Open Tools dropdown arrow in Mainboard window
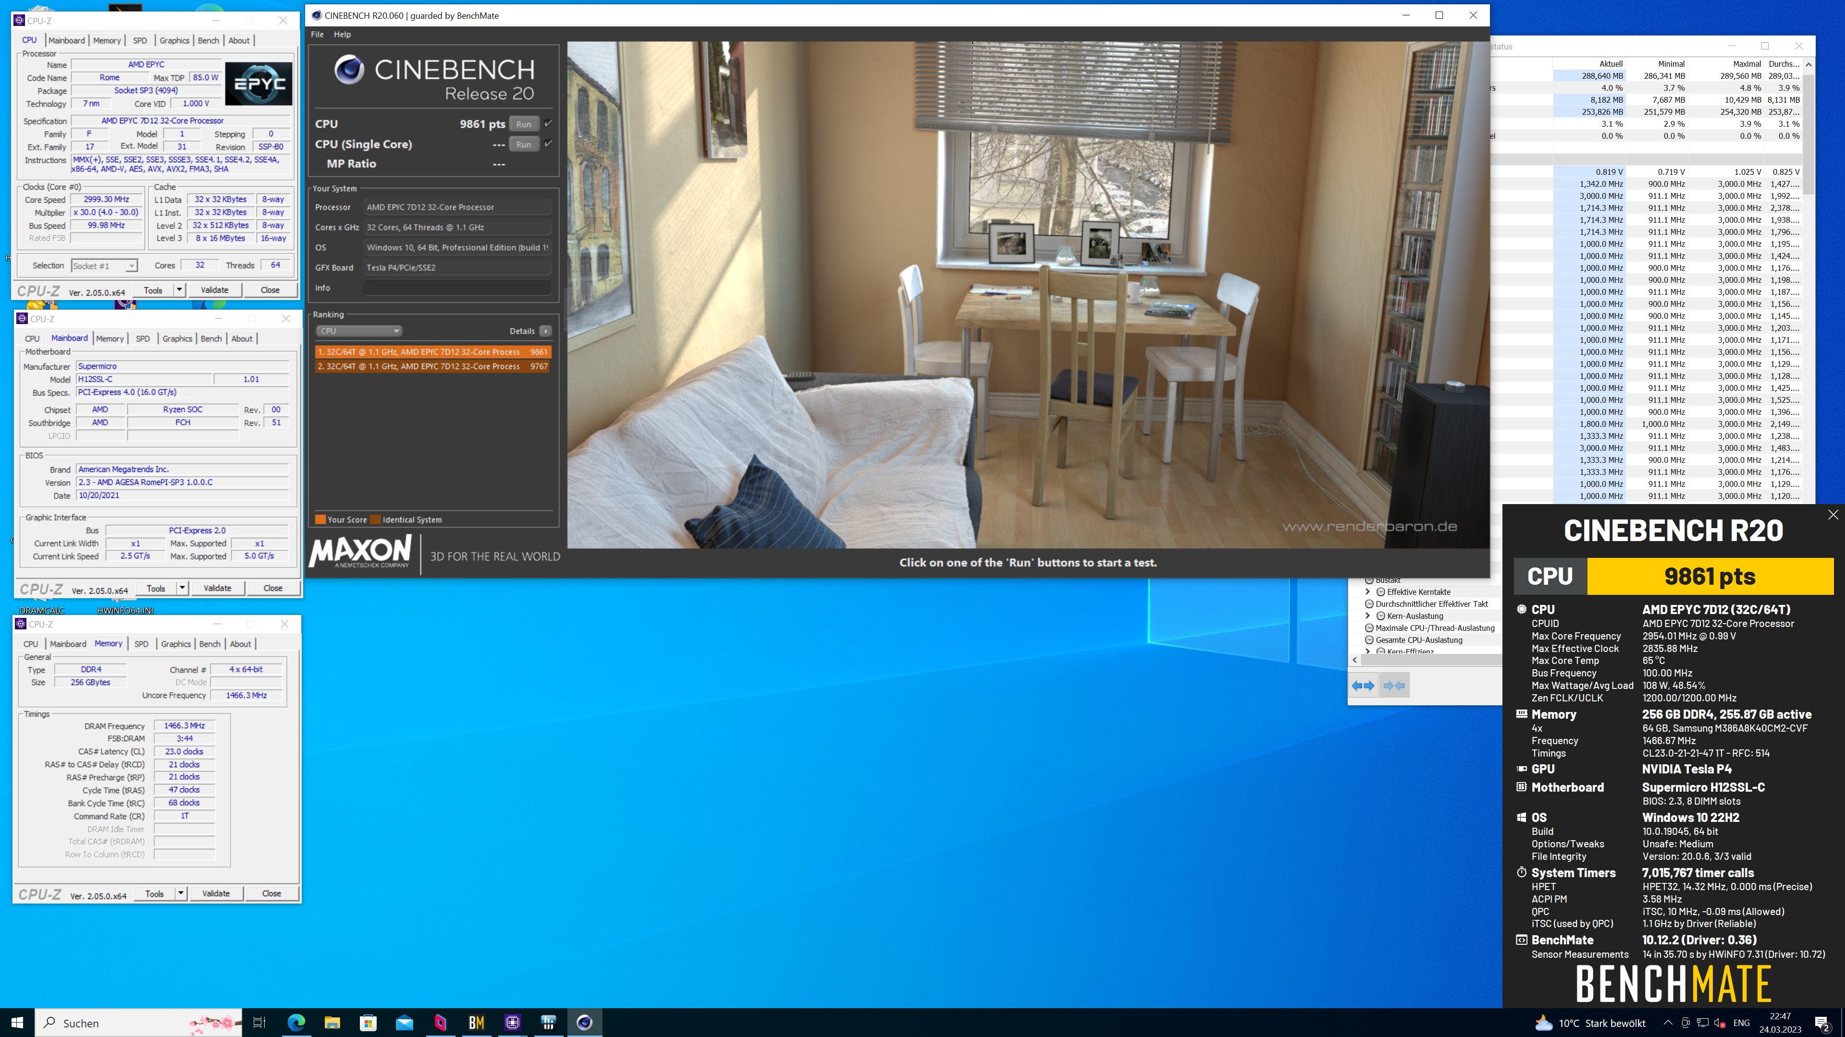This screenshot has height=1037, width=1845. tap(182, 588)
